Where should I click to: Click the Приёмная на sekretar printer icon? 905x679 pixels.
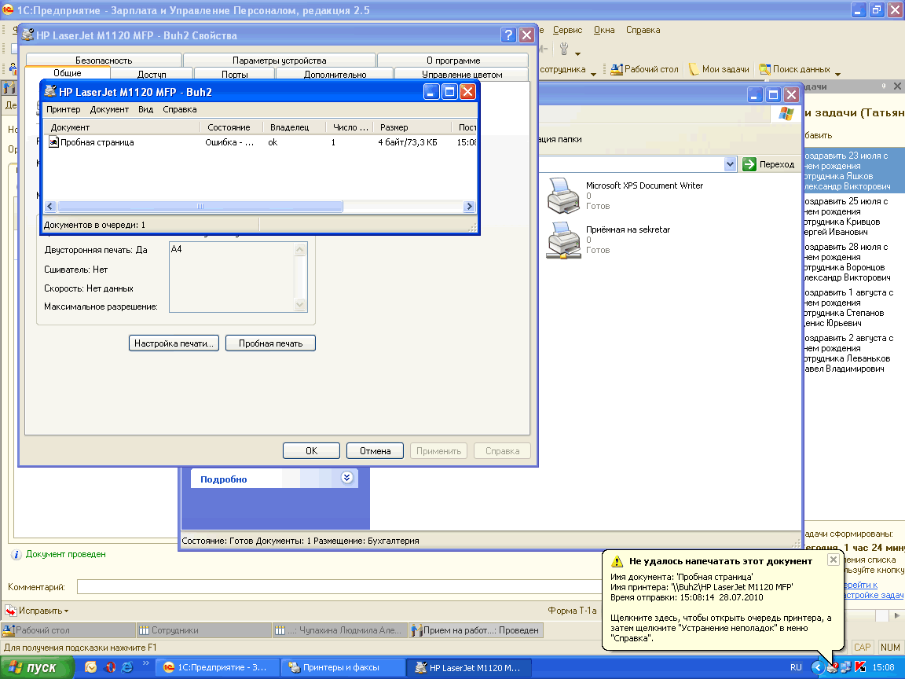point(562,240)
